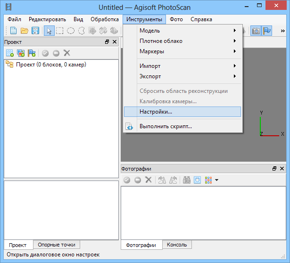Image resolution: width=290 pixels, height=263 pixels.
Task: Open the Фото menu
Action: tap(176, 19)
